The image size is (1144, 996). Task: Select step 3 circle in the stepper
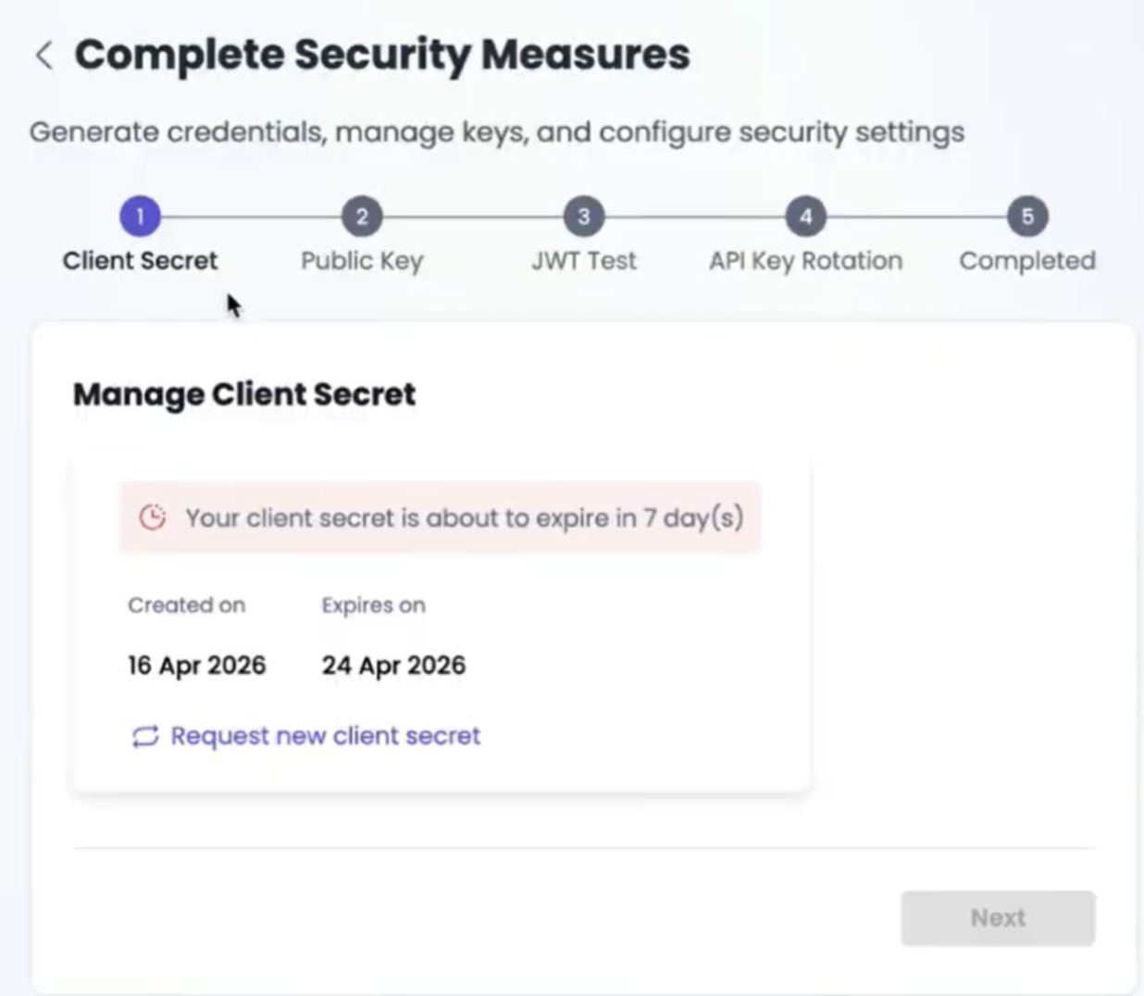click(x=584, y=217)
